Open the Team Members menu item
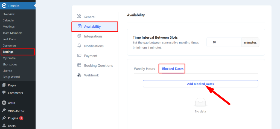The width and height of the screenshot is (280, 129). pos(13,33)
